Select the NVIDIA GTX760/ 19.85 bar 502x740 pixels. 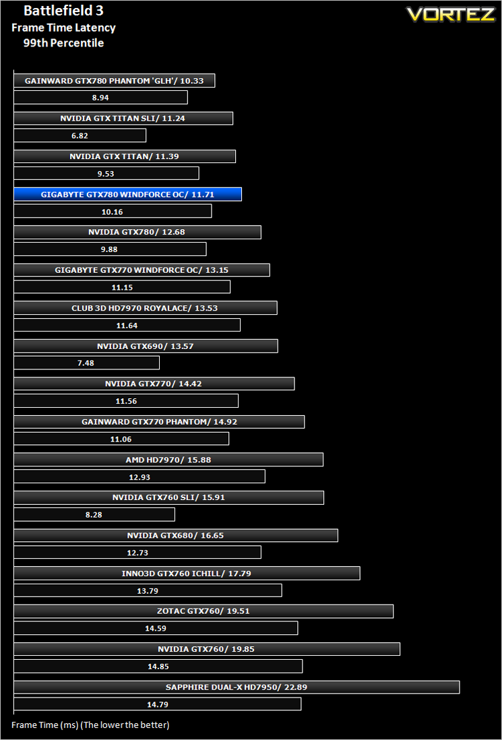(x=207, y=649)
